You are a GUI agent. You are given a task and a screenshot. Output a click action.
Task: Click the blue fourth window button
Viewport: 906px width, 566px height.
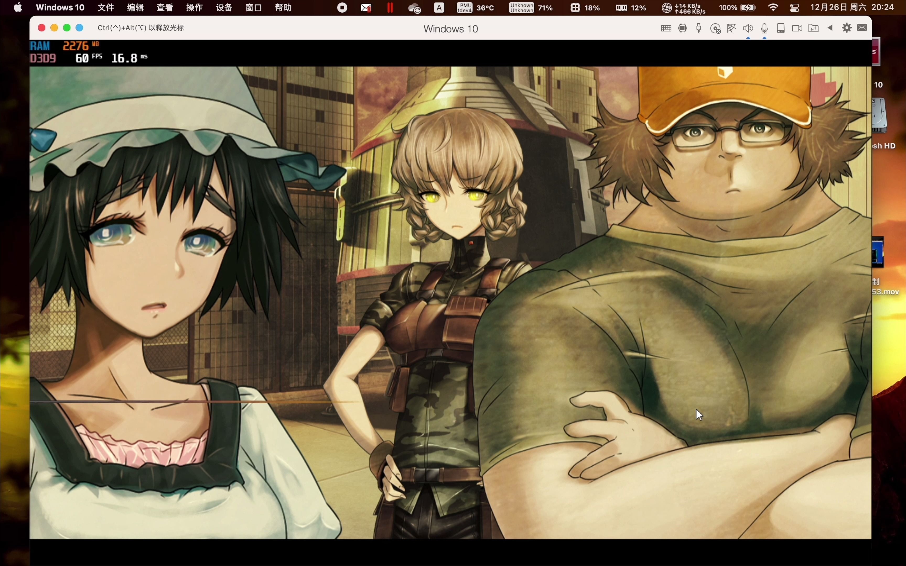coord(79,28)
